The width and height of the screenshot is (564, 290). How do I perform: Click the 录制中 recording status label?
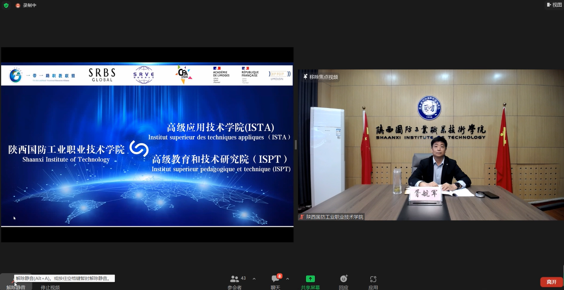(x=29, y=5)
